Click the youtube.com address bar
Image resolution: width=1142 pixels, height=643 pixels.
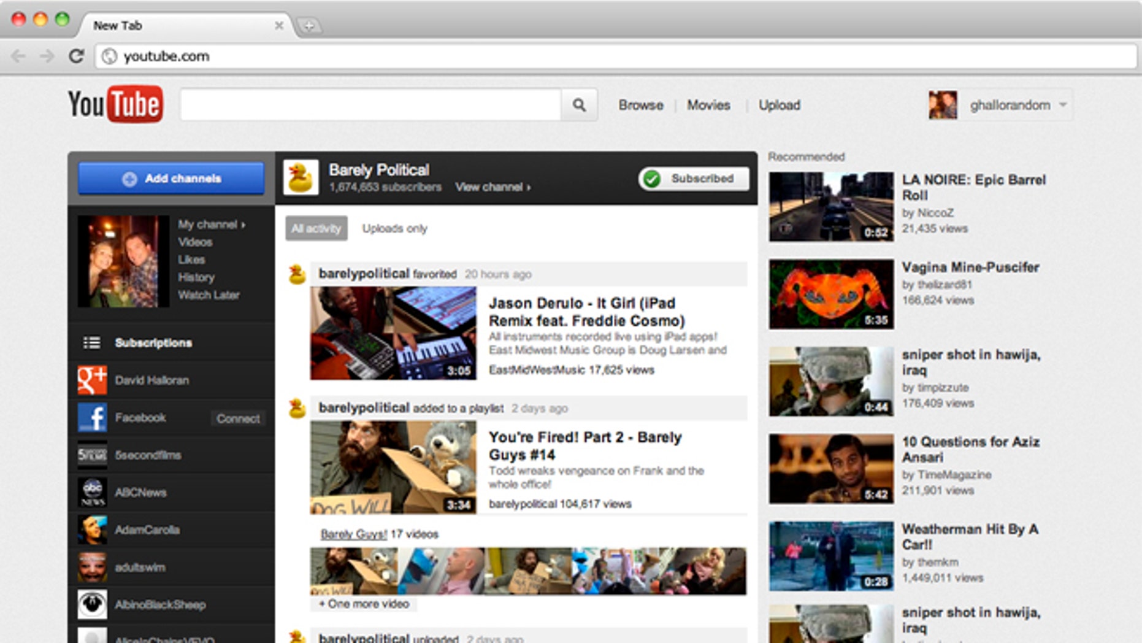pos(616,56)
